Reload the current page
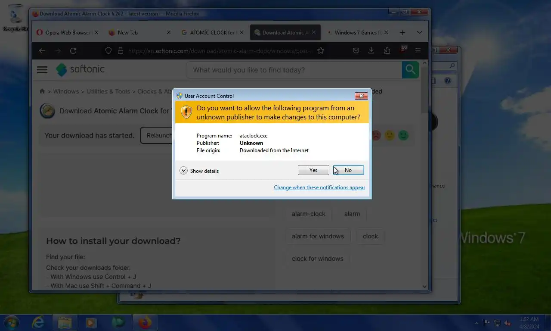The height and width of the screenshot is (331, 551). 73,51
